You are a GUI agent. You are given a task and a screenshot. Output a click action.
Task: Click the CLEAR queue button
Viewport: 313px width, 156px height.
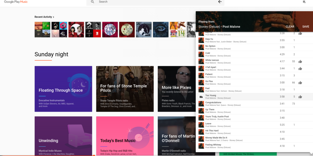(x=290, y=27)
